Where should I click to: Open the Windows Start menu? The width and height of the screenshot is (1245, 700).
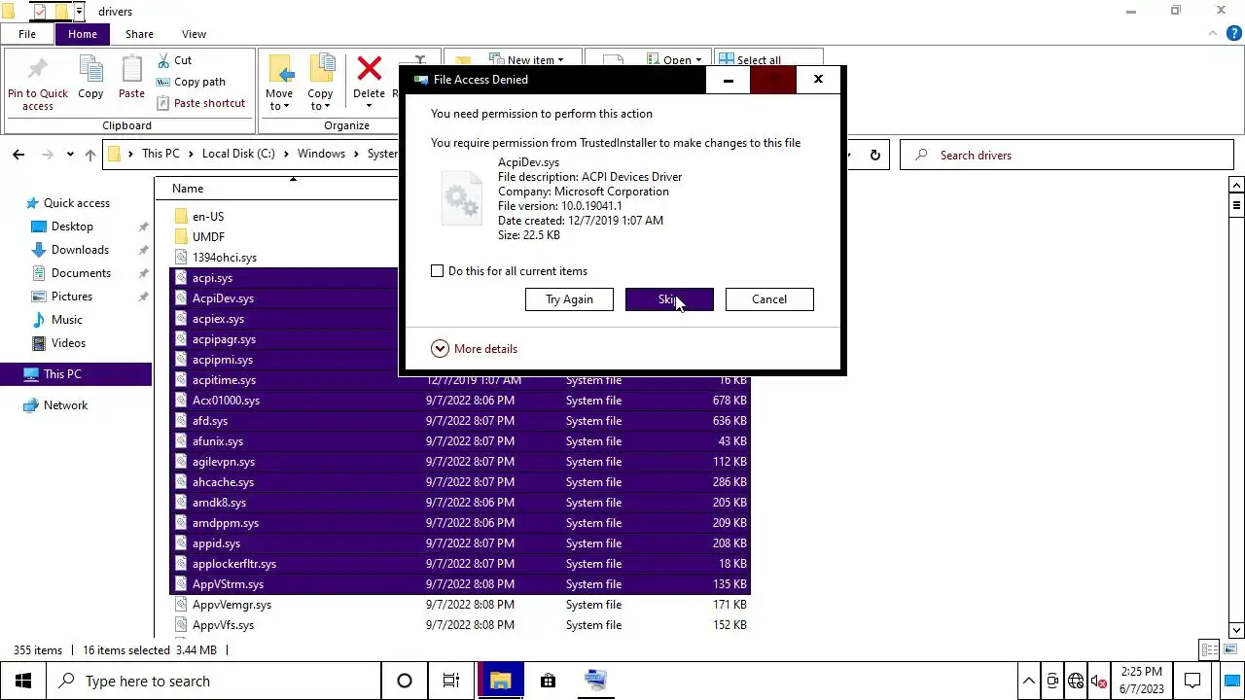23,681
